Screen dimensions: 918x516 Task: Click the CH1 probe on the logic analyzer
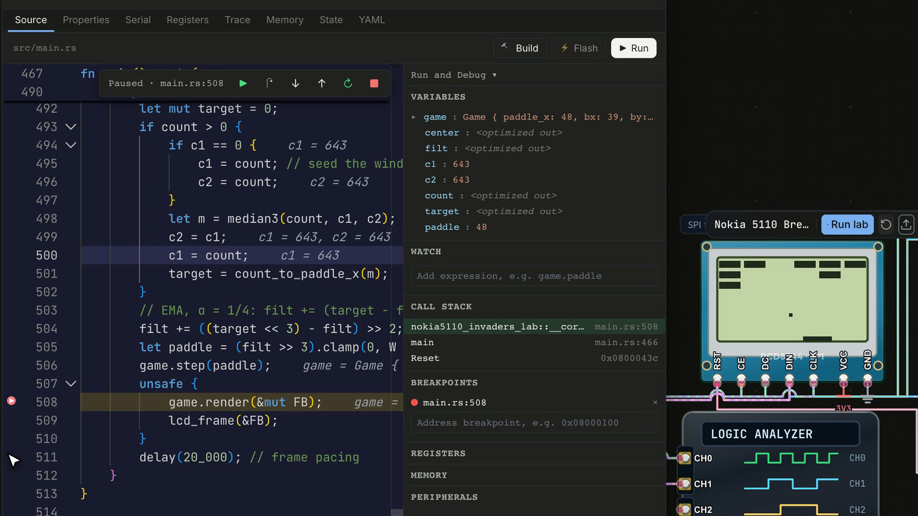684,484
